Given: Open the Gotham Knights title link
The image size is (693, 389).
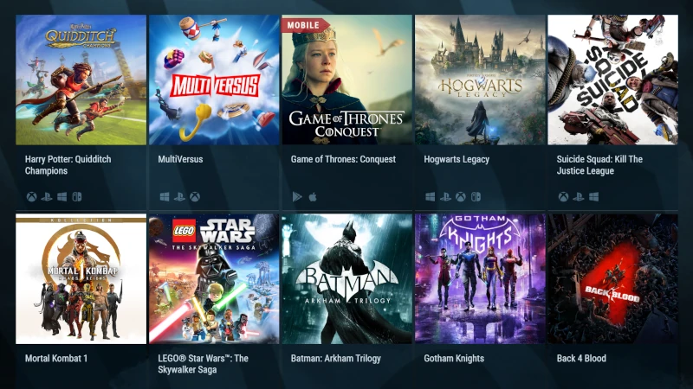Looking at the screenshot, I should [454, 358].
